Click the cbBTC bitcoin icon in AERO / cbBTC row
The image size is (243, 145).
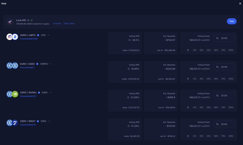coord(15,37)
